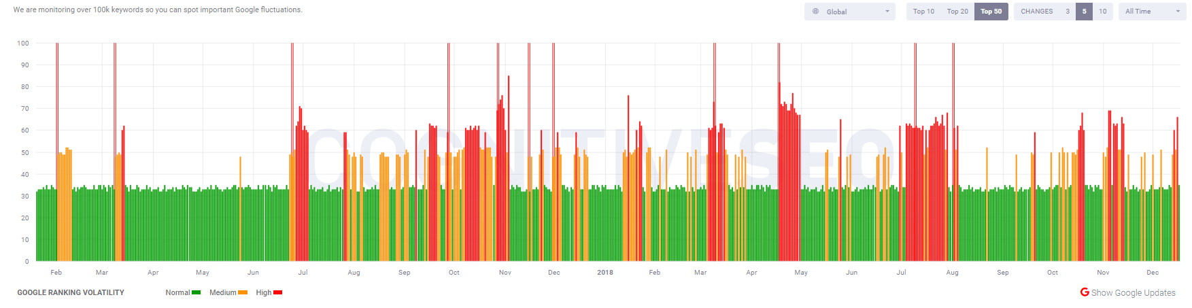Set changes threshold to 10
The height and width of the screenshot is (308, 1192).
1103,12
